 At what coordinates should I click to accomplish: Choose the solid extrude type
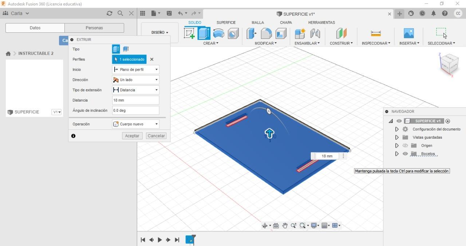pos(116,49)
